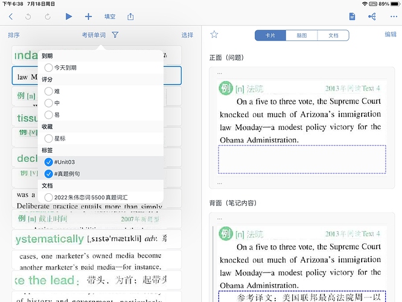Switch to the 文档 tab
This screenshot has height=302, width=402.
333,36
